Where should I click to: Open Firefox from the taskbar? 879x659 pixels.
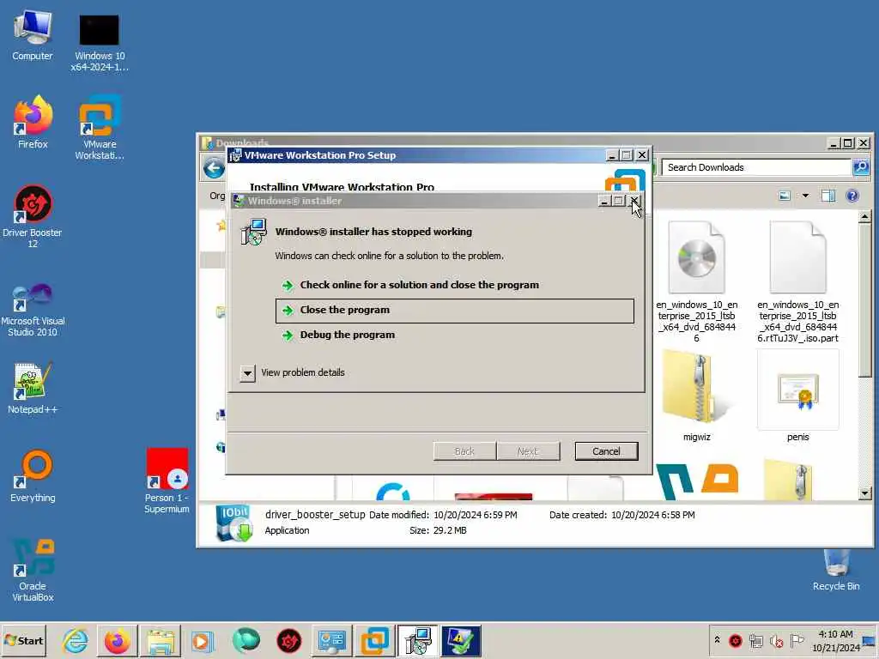click(x=117, y=640)
